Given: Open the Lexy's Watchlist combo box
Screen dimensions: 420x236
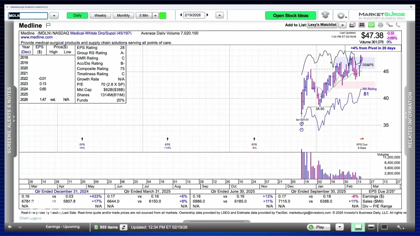Looking at the screenshot, I should tap(322, 25).
